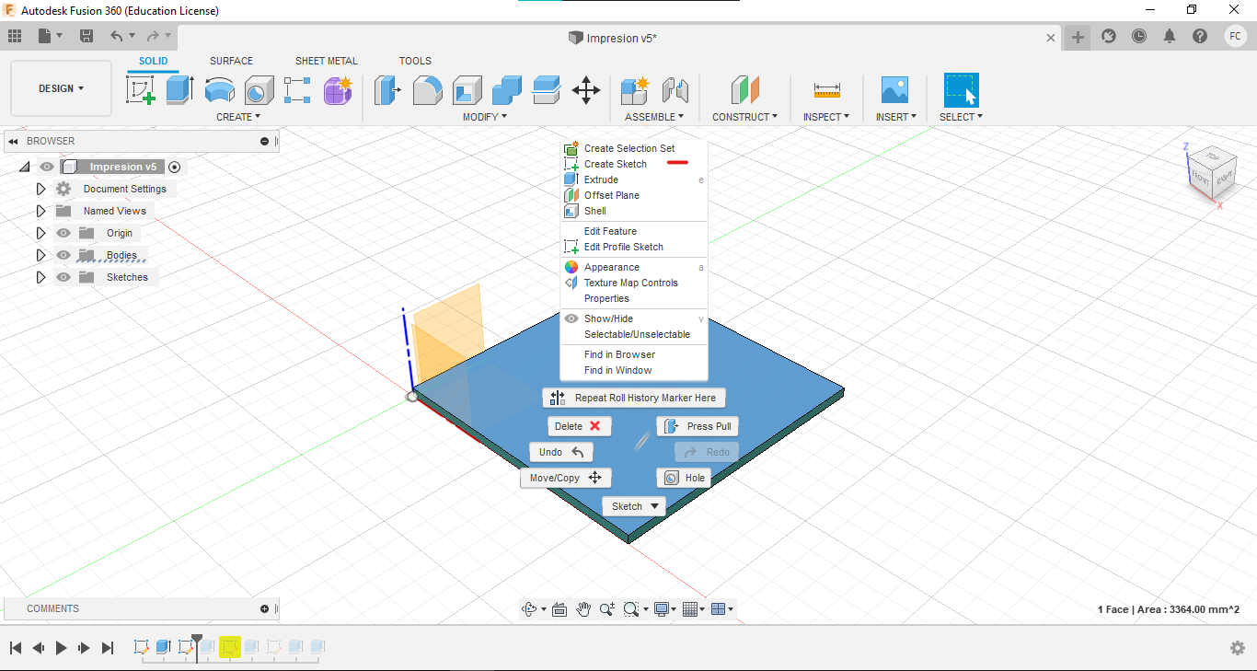Click the Zoom magnifier icon
1257x671 pixels.
[x=606, y=609]
